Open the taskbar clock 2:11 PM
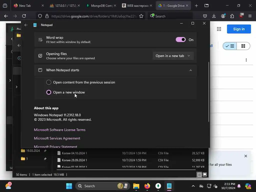Image resolution: width=256 pixels, height=192 pixels. point(228,186)
